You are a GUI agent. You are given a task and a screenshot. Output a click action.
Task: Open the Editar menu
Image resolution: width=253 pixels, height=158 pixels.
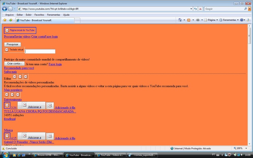pyautogui.click(x=20, y=15)
